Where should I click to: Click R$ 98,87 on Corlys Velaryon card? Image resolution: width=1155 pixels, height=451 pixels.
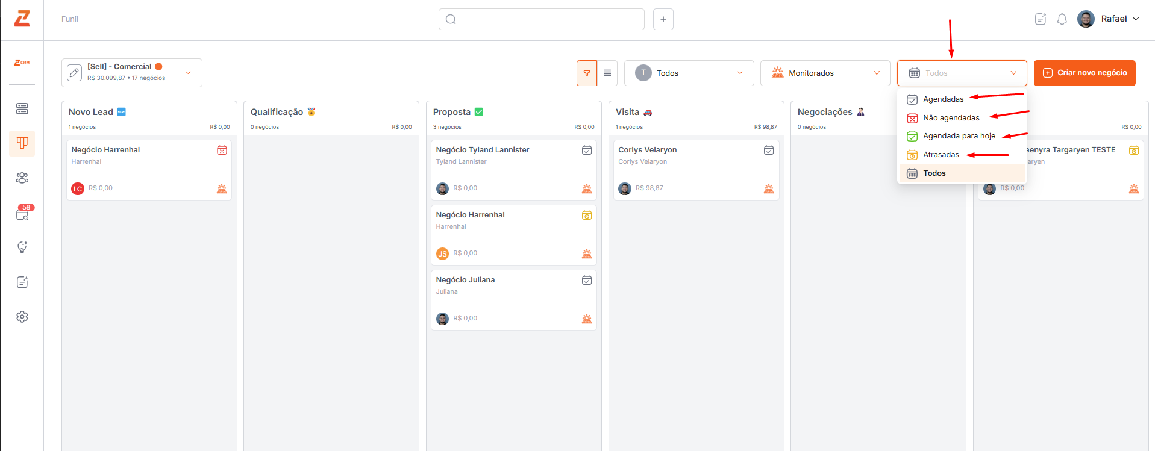click(649, 188)
